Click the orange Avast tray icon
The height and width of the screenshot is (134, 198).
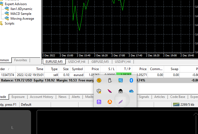[x=110, y=102]
